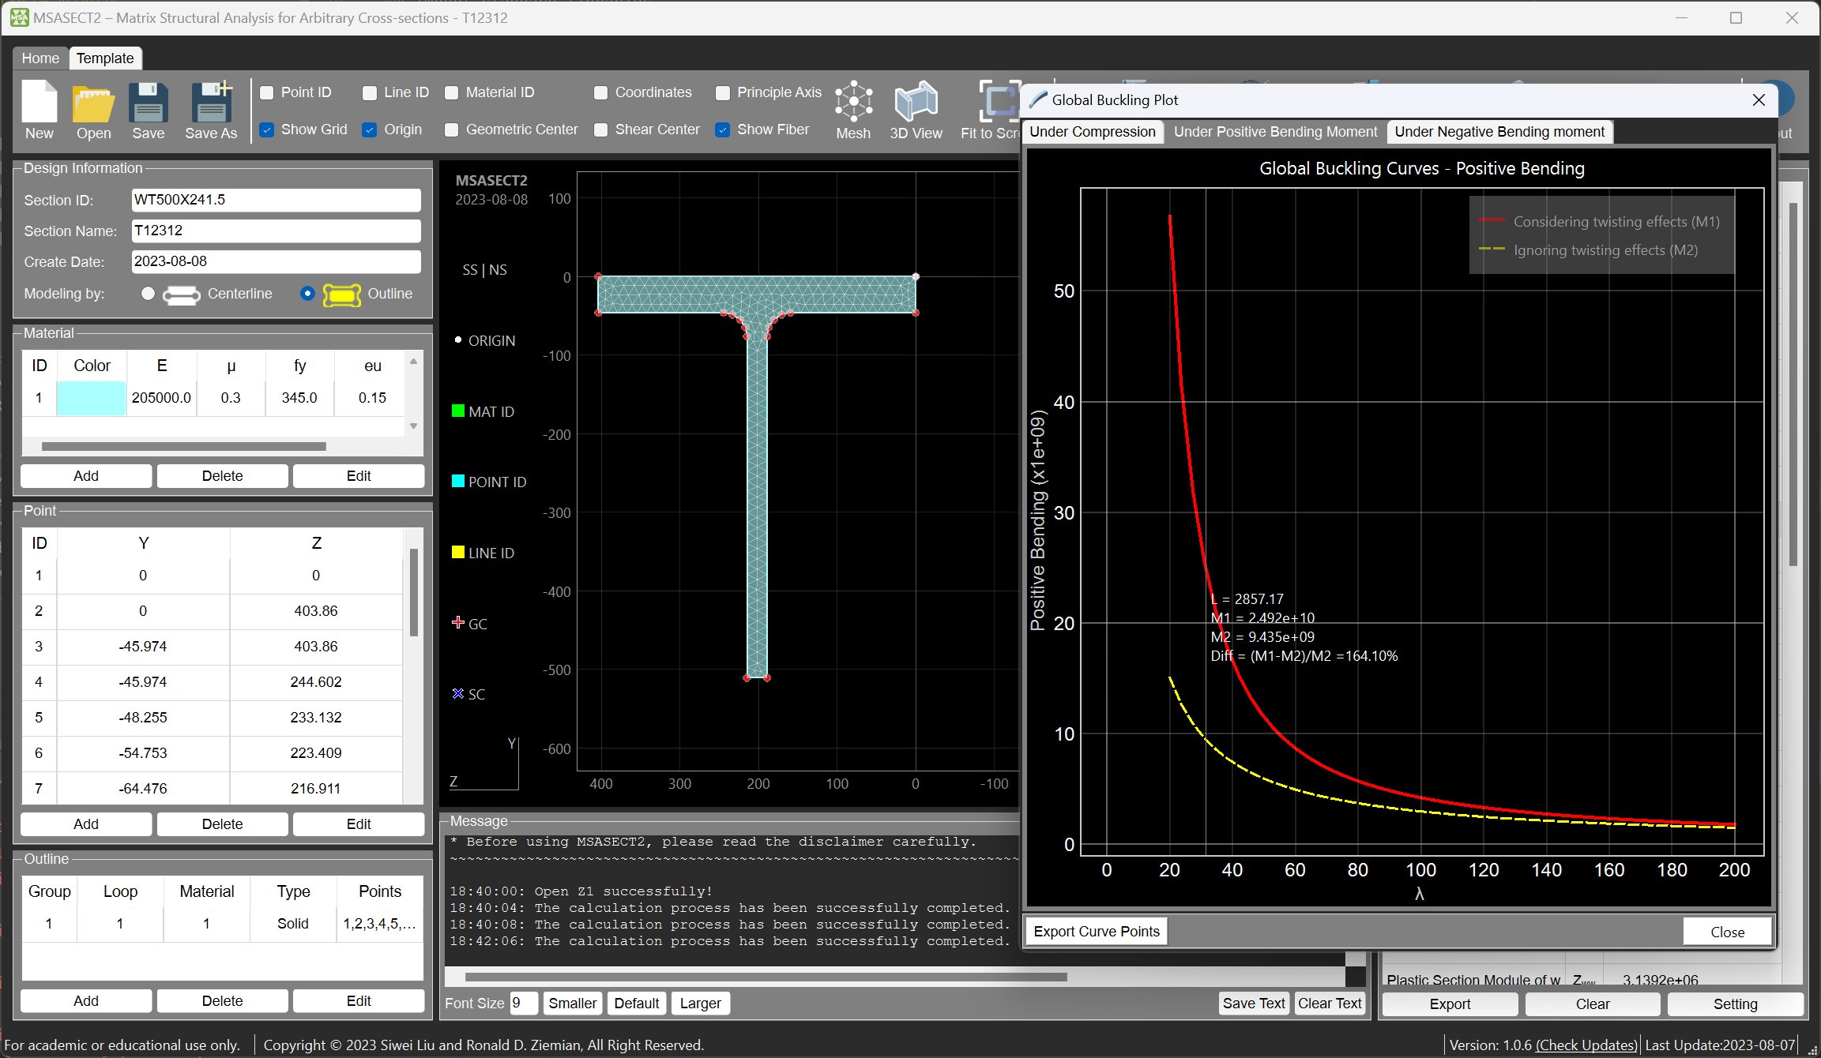1821x1058 pixels.
Task: Click the Centerline modeling shape icon
Action: tap(181, 295)
